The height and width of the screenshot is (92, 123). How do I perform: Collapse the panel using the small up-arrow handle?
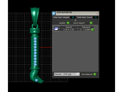coord(75,20)
